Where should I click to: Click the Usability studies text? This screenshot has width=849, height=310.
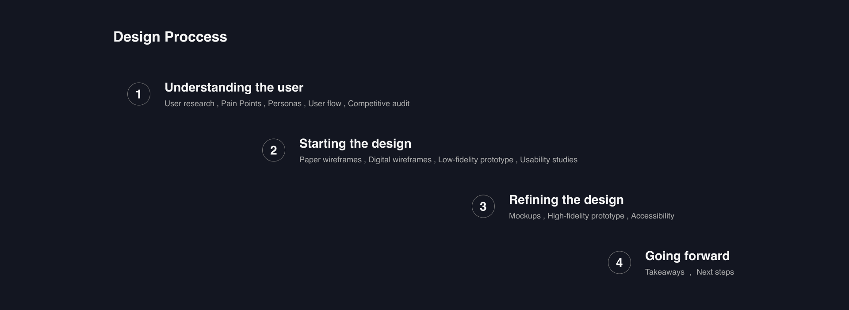[x=549, y=160]
